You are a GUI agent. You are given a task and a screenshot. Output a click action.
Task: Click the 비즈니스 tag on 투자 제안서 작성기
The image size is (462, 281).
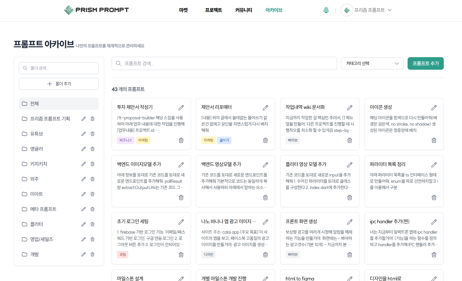(126, 140)
